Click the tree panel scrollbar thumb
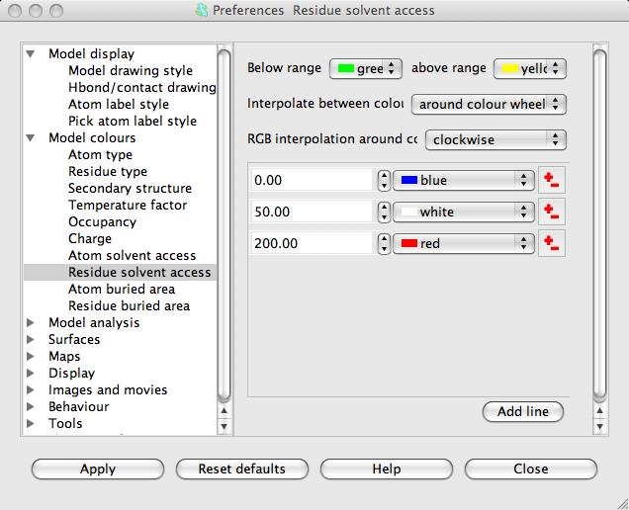This screenshot has height=510, width=629. tap(224, 225)
